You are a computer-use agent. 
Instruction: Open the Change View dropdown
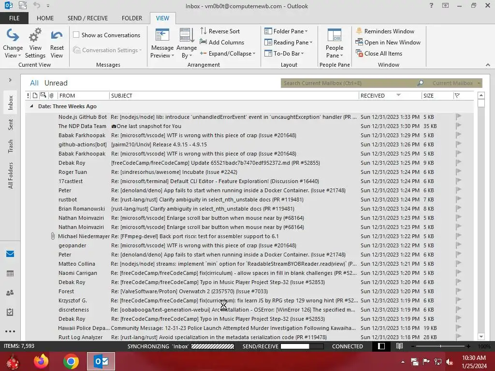pos(13,43)
